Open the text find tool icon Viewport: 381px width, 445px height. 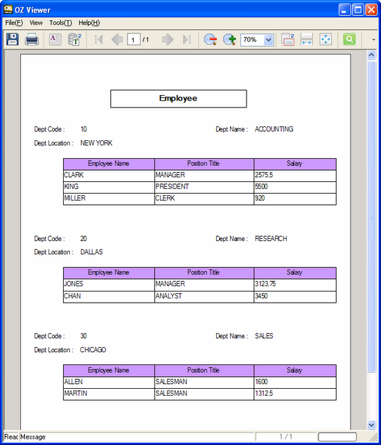[x=55, y=39]
